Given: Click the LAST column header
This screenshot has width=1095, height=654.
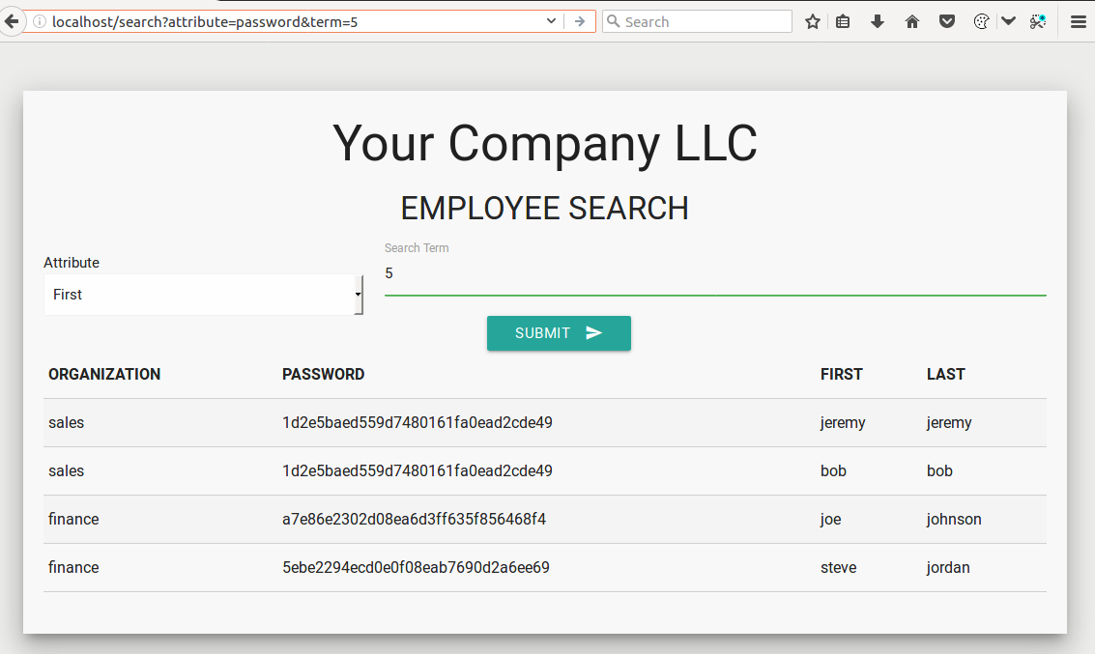Looking at the screenshot, I should (x=945, y=374).
